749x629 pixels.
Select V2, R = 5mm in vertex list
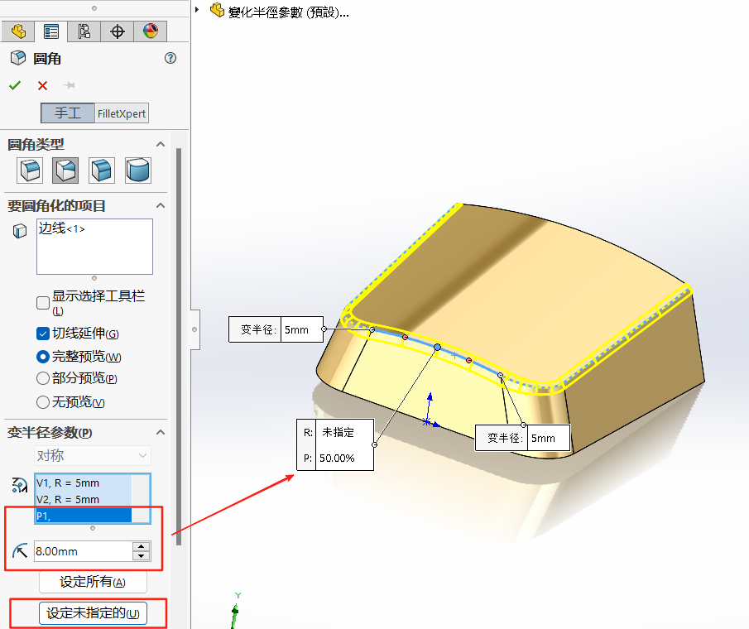[83, 499]
